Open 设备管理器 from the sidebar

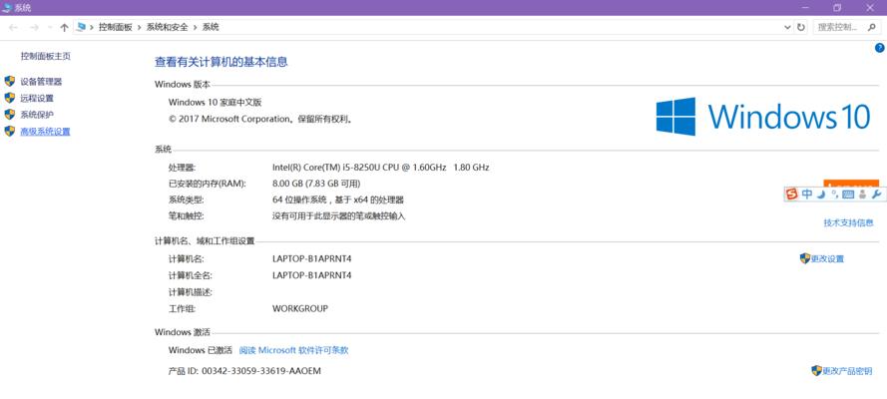click(41, 82)
